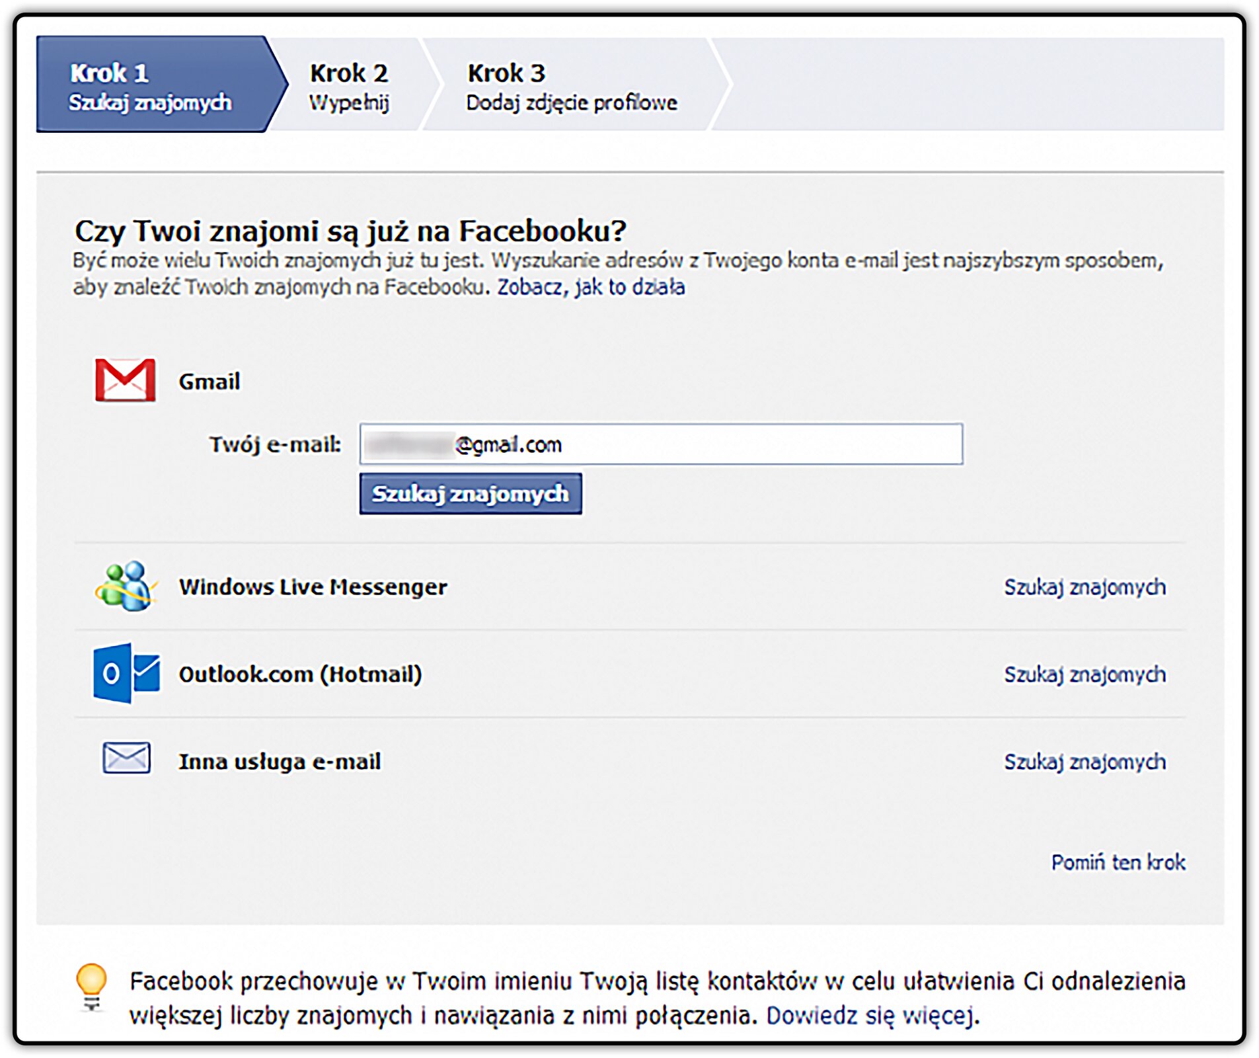Click the Outlook.com Hotmail icon

pos(126,673)
